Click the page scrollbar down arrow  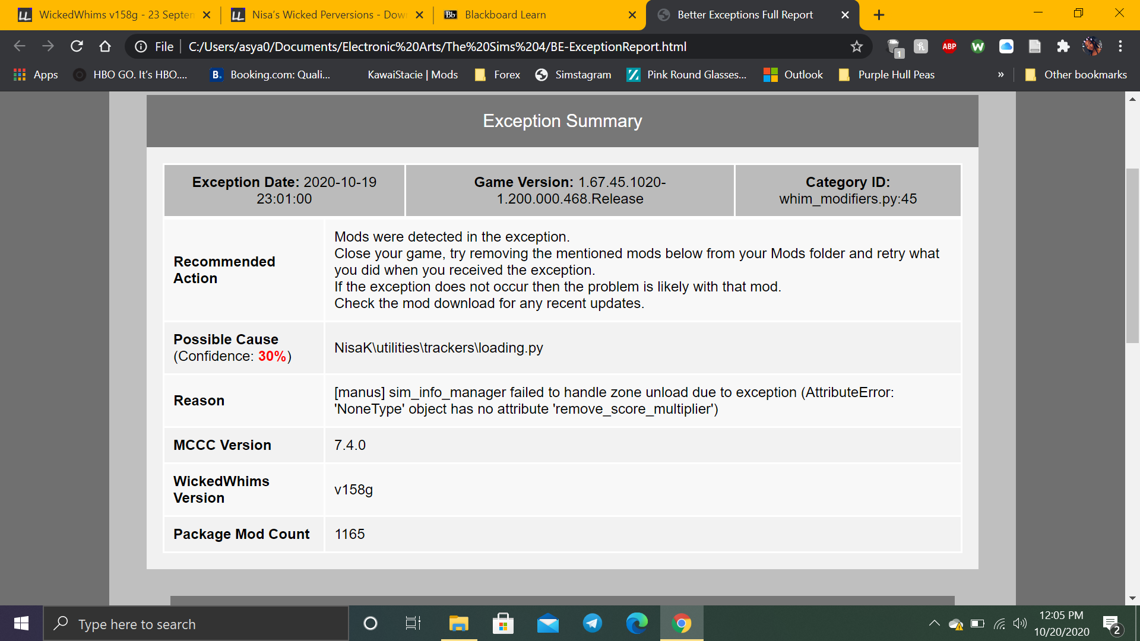click(1132, 598)
